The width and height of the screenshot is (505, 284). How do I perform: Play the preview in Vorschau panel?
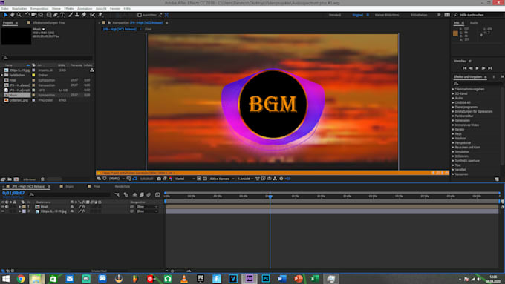point(478,68)
